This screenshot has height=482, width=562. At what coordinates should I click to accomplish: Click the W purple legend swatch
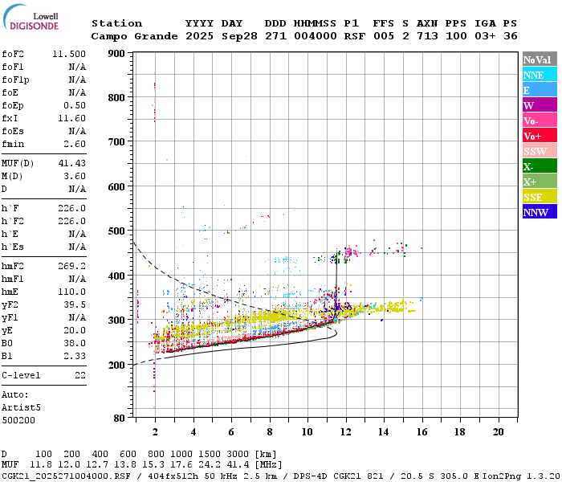click(x=540, y=105)
